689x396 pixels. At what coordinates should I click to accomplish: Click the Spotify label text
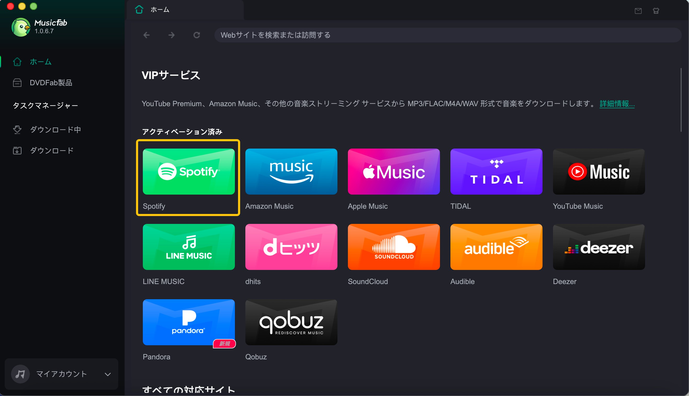pos(154,206)
